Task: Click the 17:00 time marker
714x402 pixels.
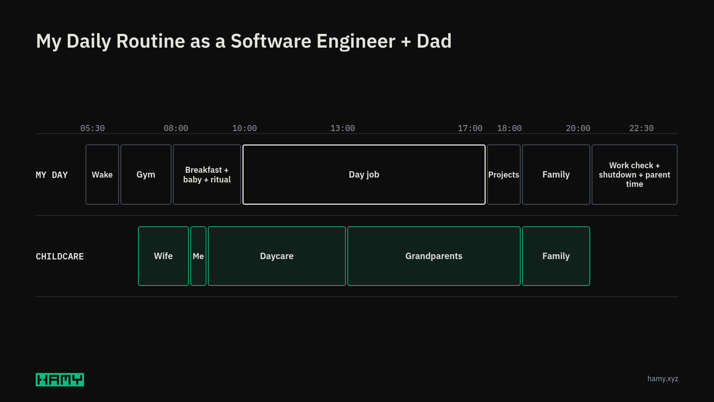Action: point(470,128)
